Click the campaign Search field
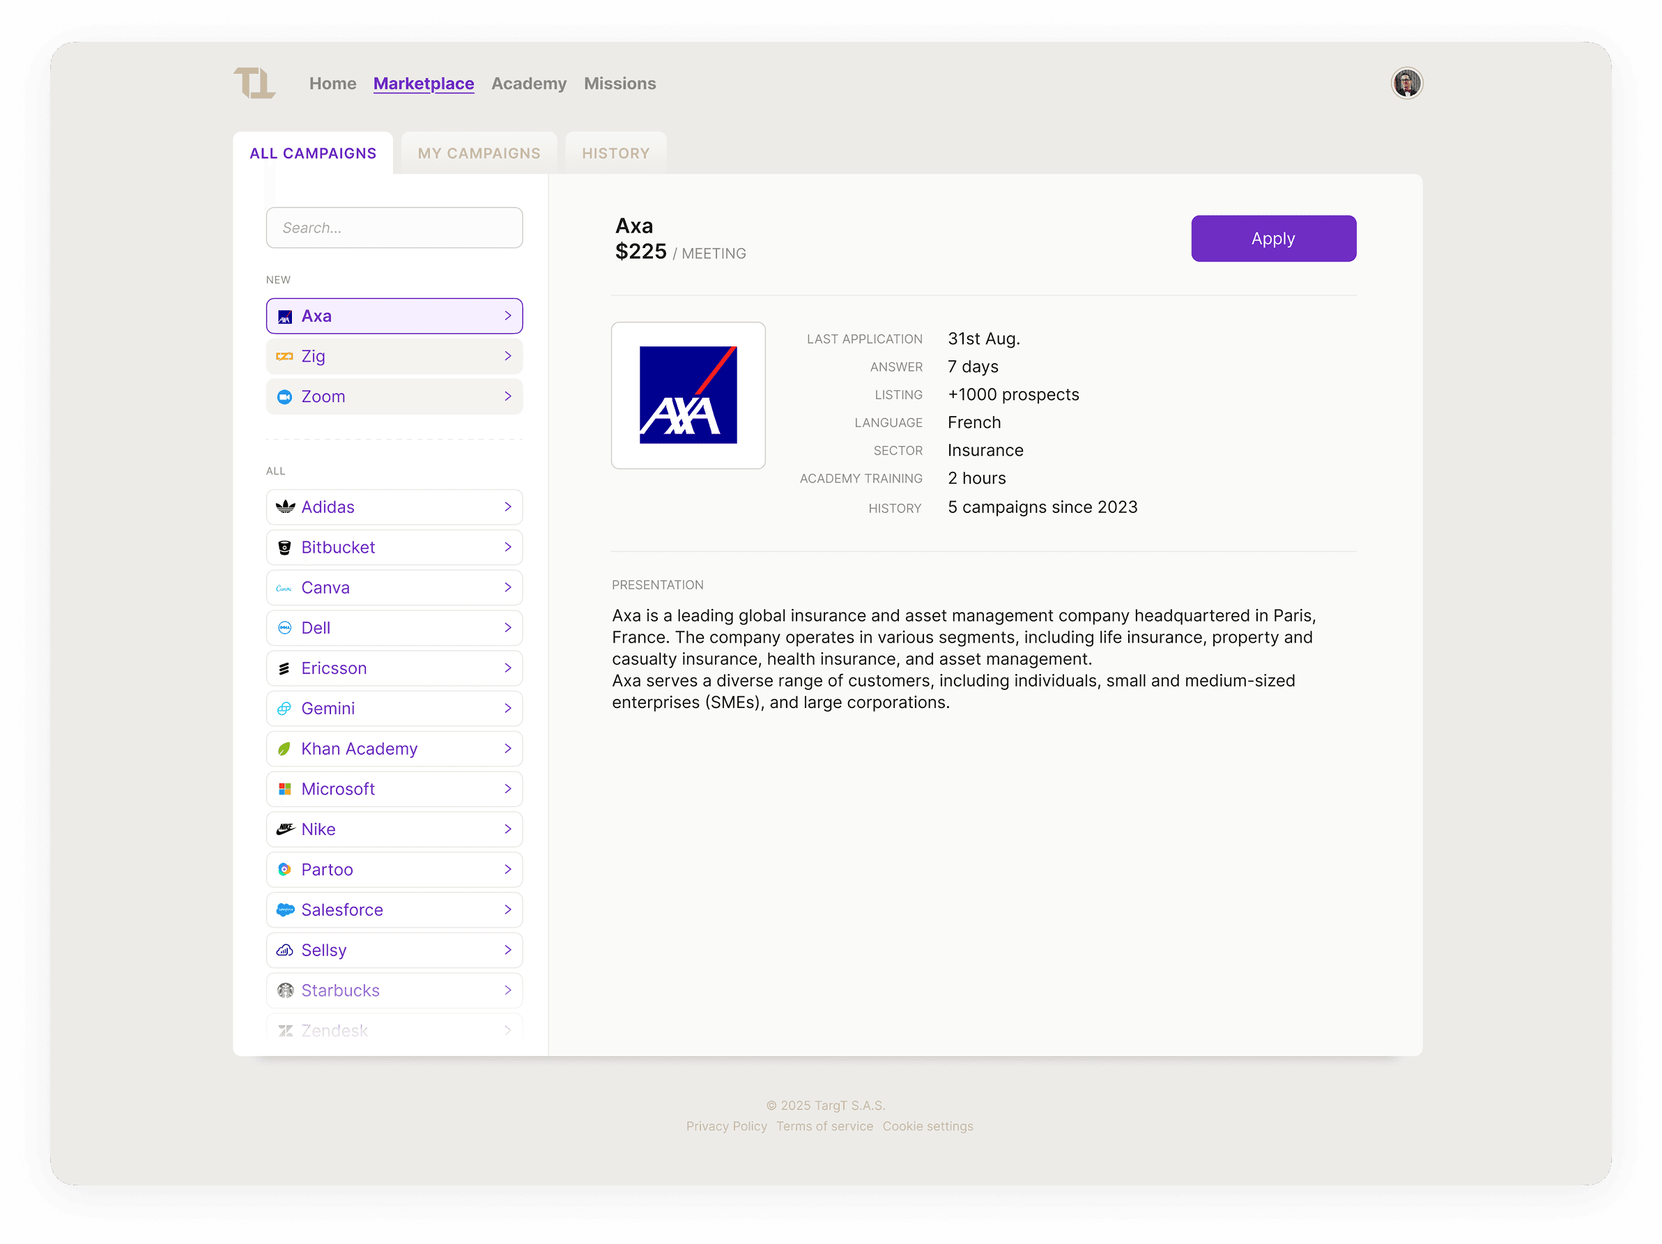 pos(394,228)
